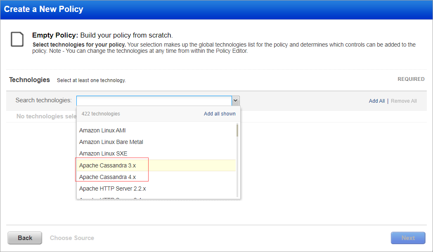The height and width of the screenshot is (252, 433).
Task: Click the Choose Source label
Action: click(72, 238)
